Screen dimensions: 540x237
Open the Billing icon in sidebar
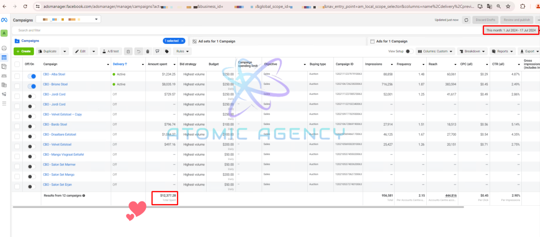pyautogui.click(x=4, y=85)
